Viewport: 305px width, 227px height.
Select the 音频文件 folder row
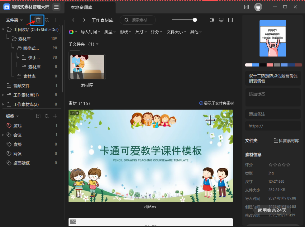click(x=31, y=86)
